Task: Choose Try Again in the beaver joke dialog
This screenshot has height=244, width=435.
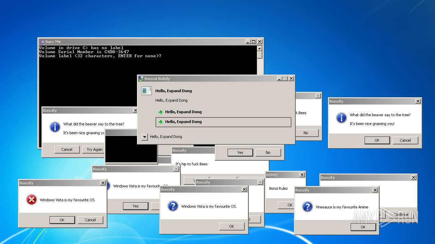Action: point(94,149)
